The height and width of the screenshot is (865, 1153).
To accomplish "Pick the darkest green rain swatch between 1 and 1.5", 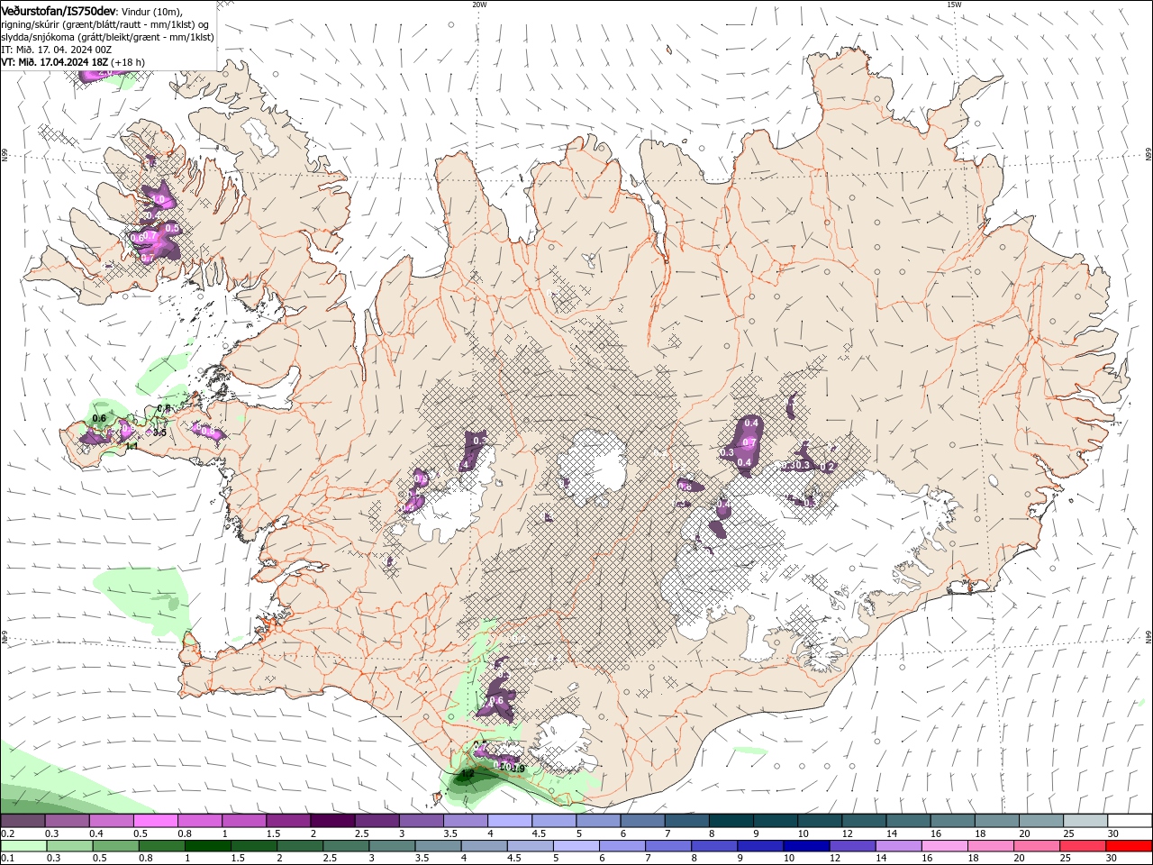I will 207,846.
